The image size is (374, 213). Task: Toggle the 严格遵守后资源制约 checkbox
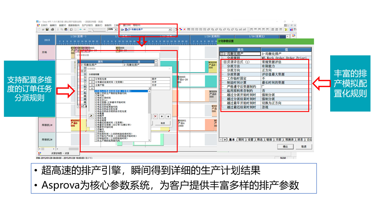(x=263, y=87)
